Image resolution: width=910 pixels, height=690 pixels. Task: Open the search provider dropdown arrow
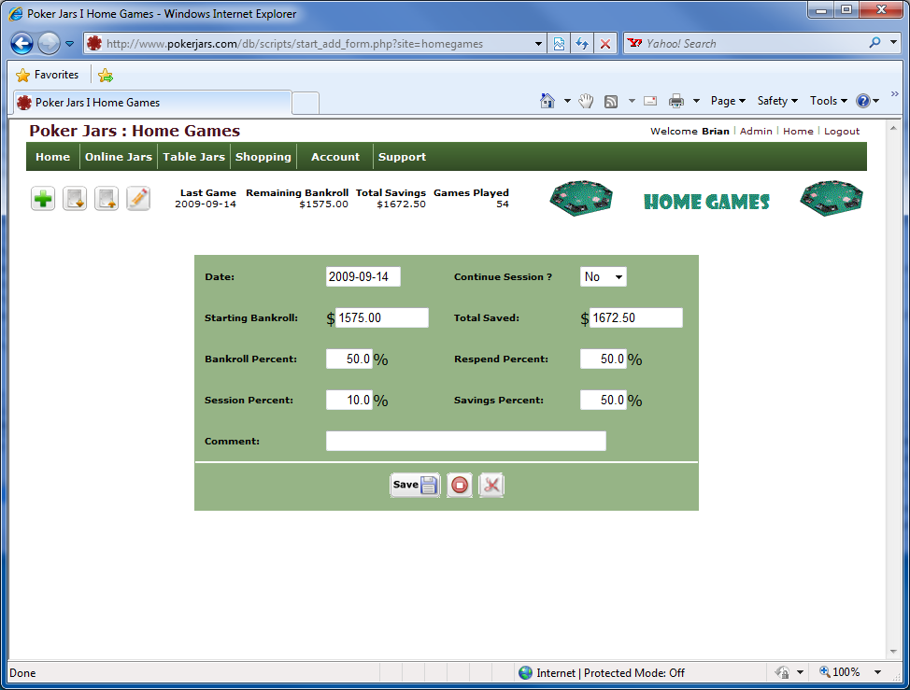point(894,43)
